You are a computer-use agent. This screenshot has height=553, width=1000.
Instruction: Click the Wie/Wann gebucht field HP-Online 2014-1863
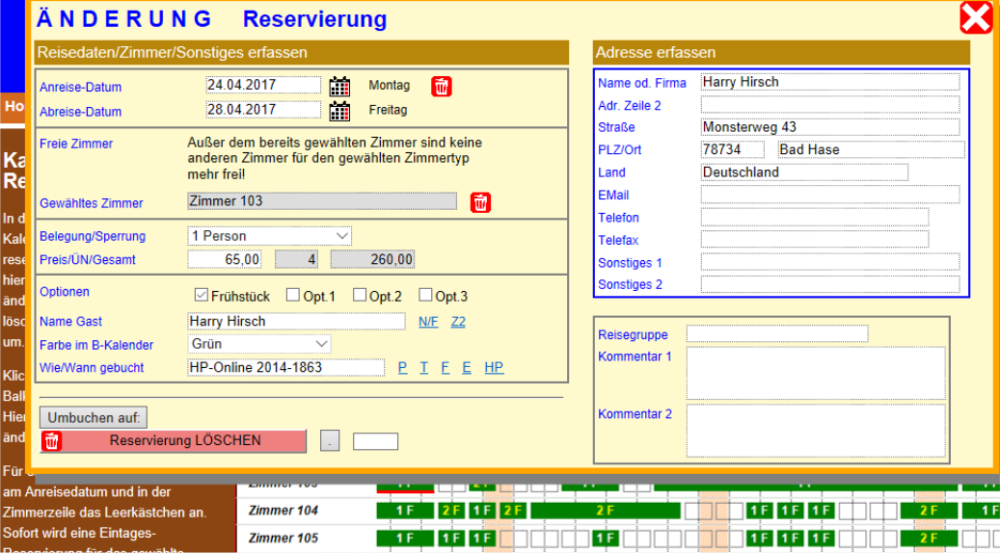click(285, 368)
